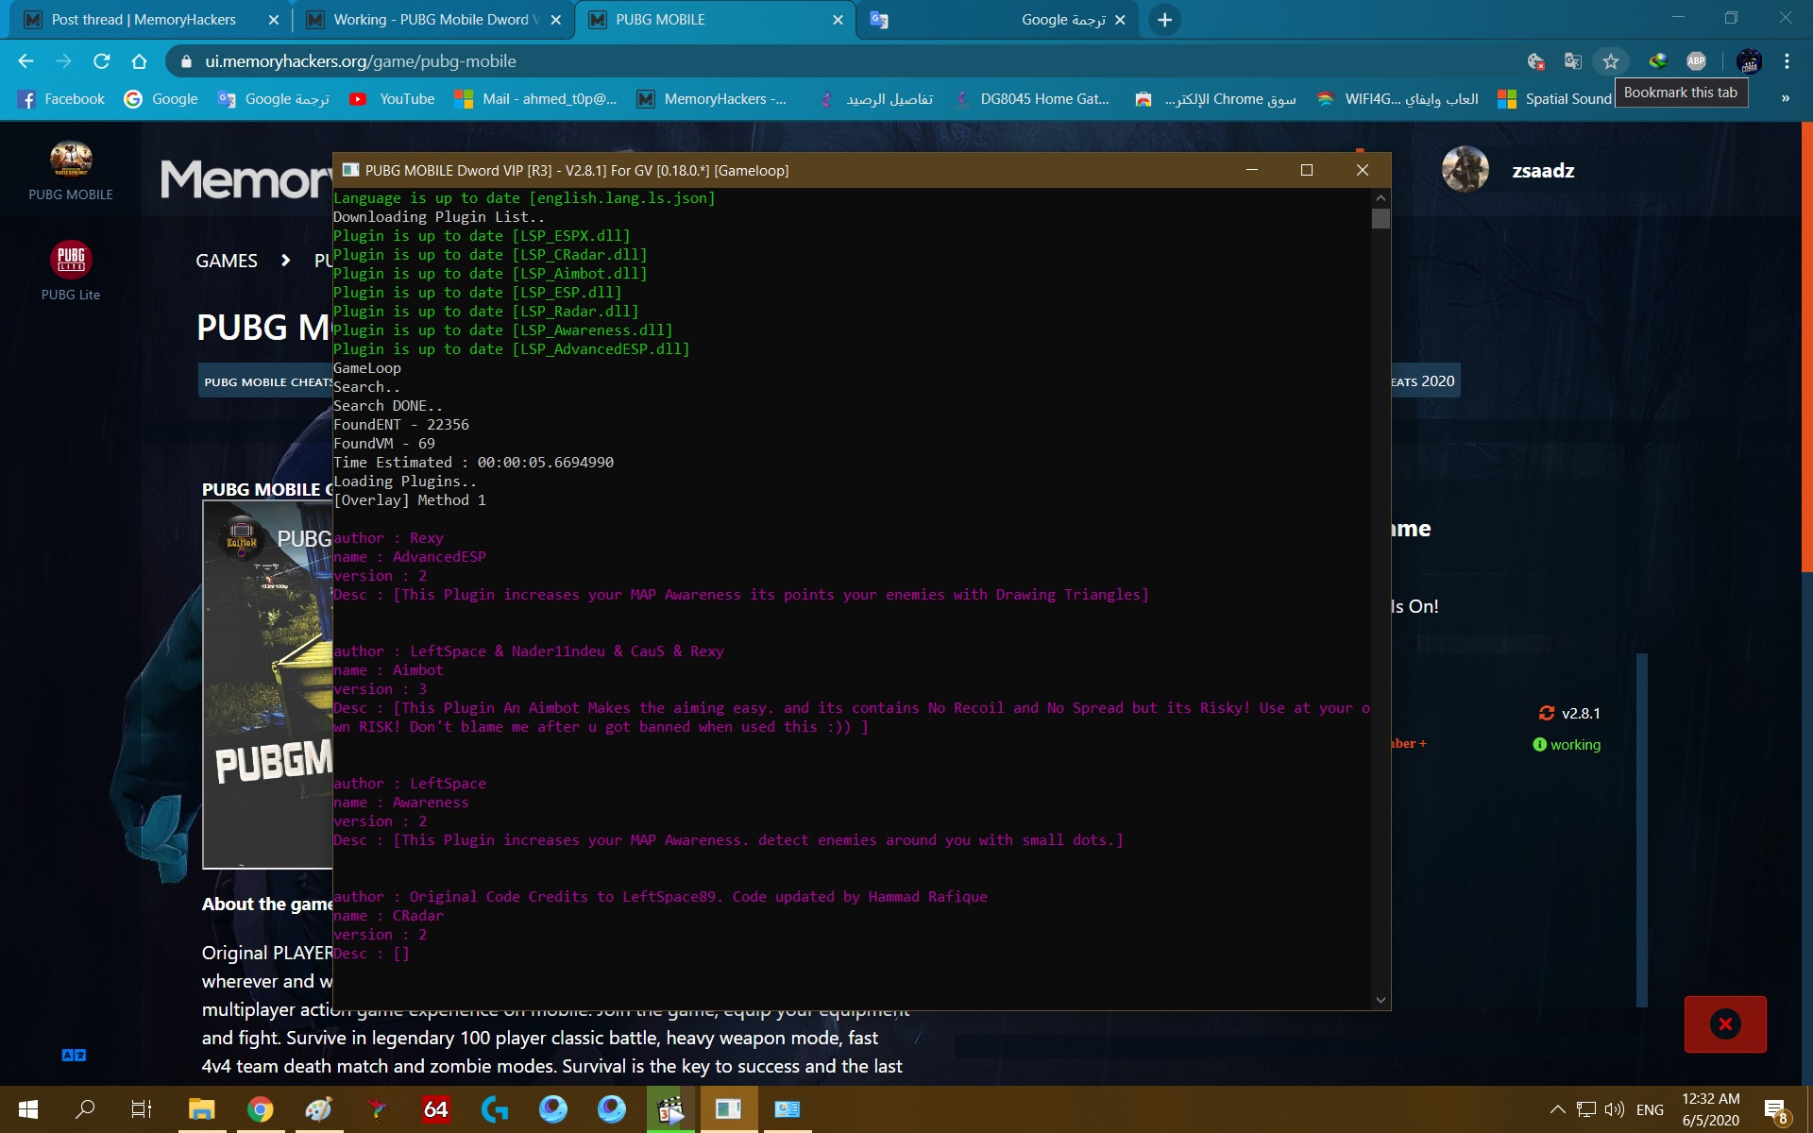Open the MemoryHackers bookmark
1813x1133 pixels.
pyautogui.click(x=711, y=99)
